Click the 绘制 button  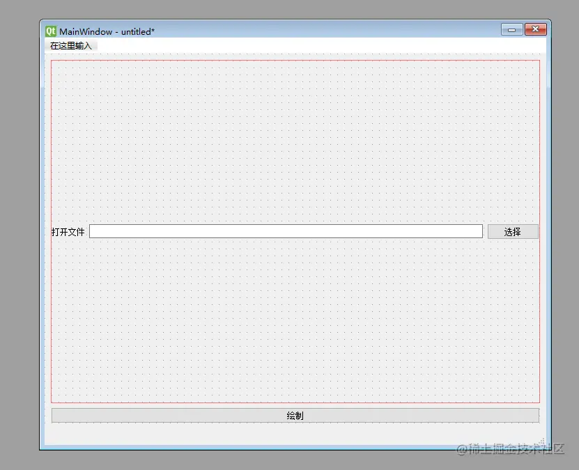295,416
